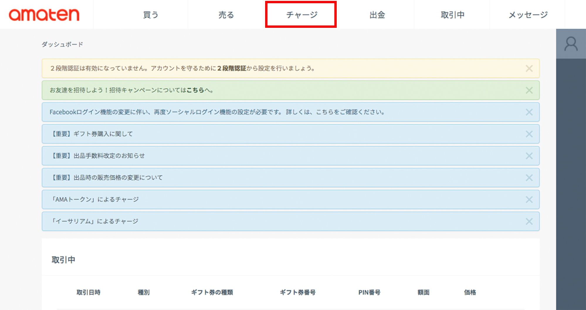Close the お友達を招待しよう campaign alert
Viewport: 586px width, 310px height.
click(x=529, y=90)
